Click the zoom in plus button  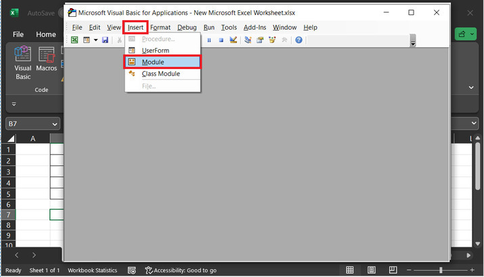(x=472, y=270)
